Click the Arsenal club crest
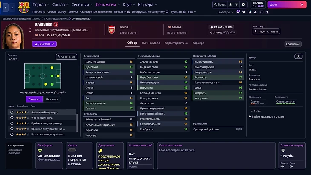 pyautogui.click(x=112, y=29)
